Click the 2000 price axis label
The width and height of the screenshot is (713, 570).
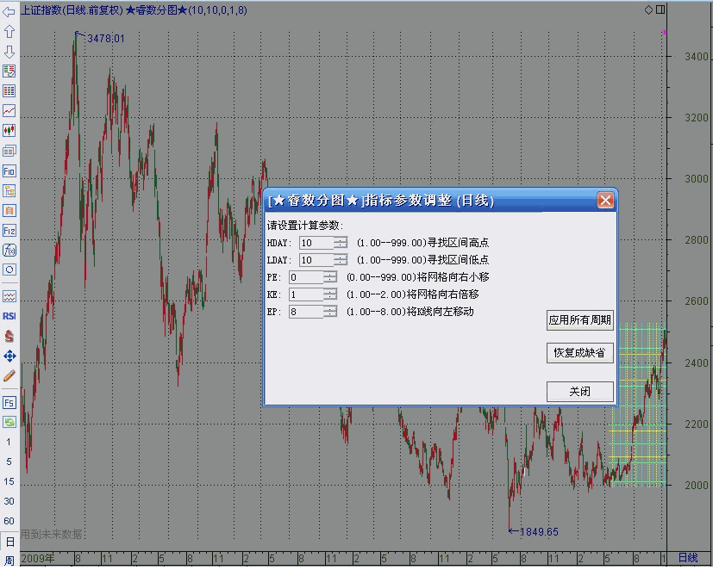pos(697,485)
